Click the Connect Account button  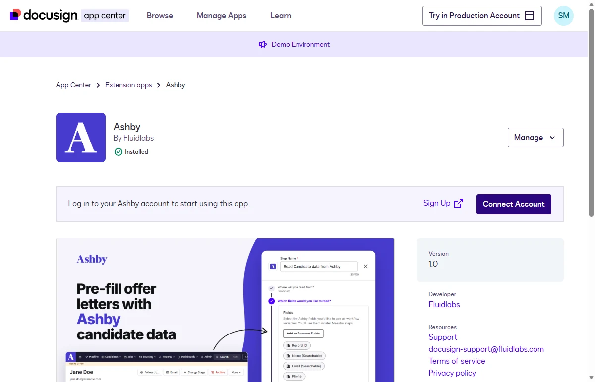[x=514, y=204]
